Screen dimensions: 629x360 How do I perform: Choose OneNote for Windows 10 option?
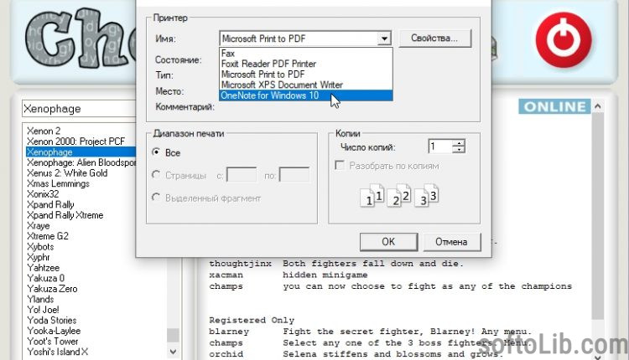[305, 95]
